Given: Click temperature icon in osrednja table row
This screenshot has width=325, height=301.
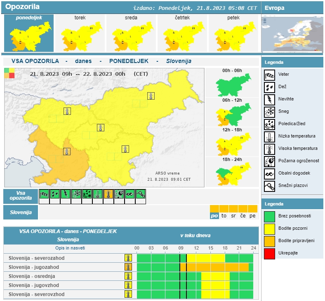Looking at the screenshot, I should tap(128, 276).
